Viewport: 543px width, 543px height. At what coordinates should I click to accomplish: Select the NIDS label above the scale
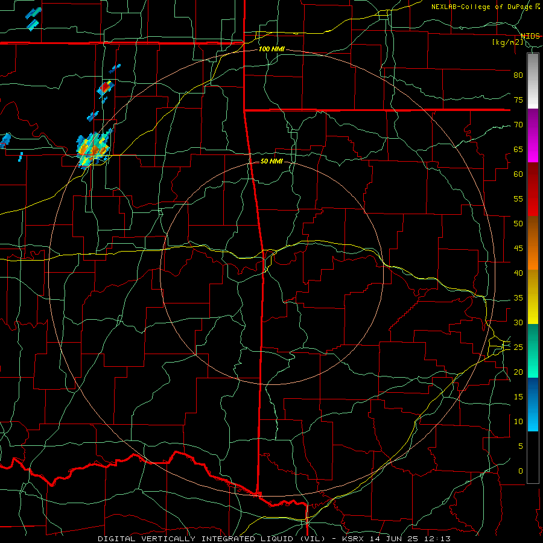click(x=530, y=36)
